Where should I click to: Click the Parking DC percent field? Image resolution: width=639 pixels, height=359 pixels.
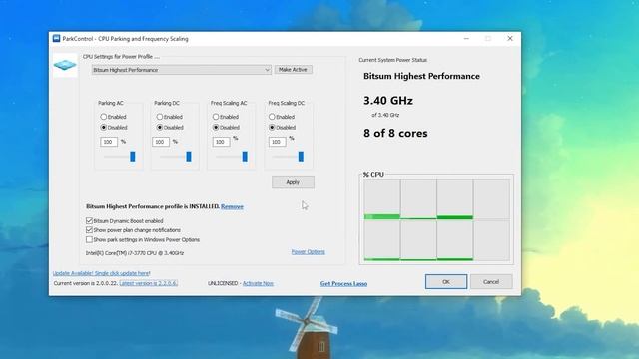161,142
